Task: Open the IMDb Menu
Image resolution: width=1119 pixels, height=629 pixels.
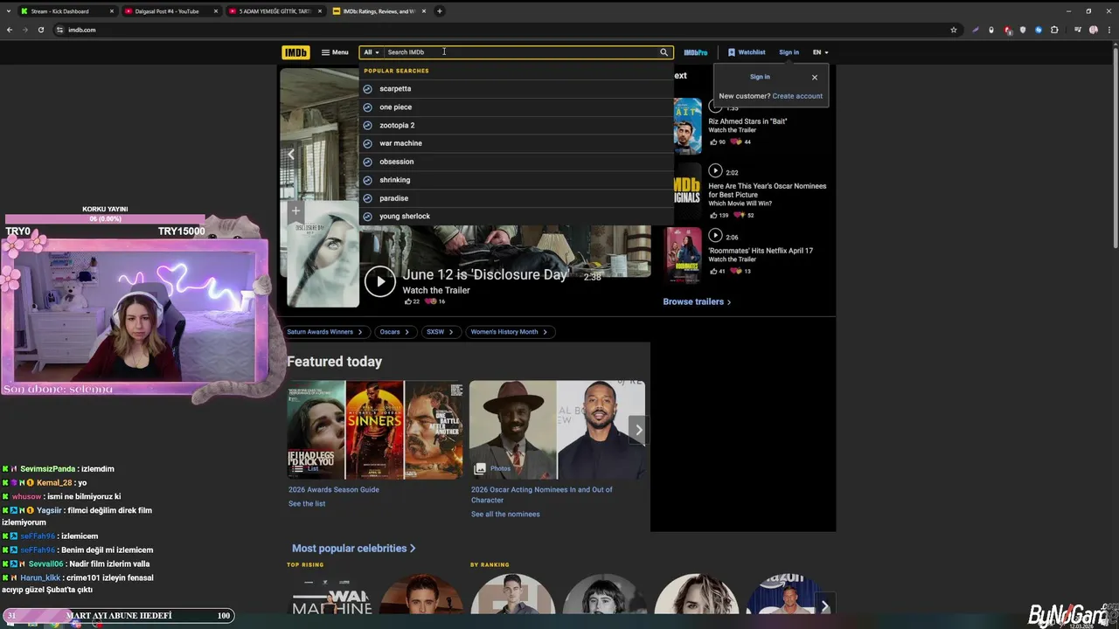Action: pyautogui.click(x=335, y=52)
